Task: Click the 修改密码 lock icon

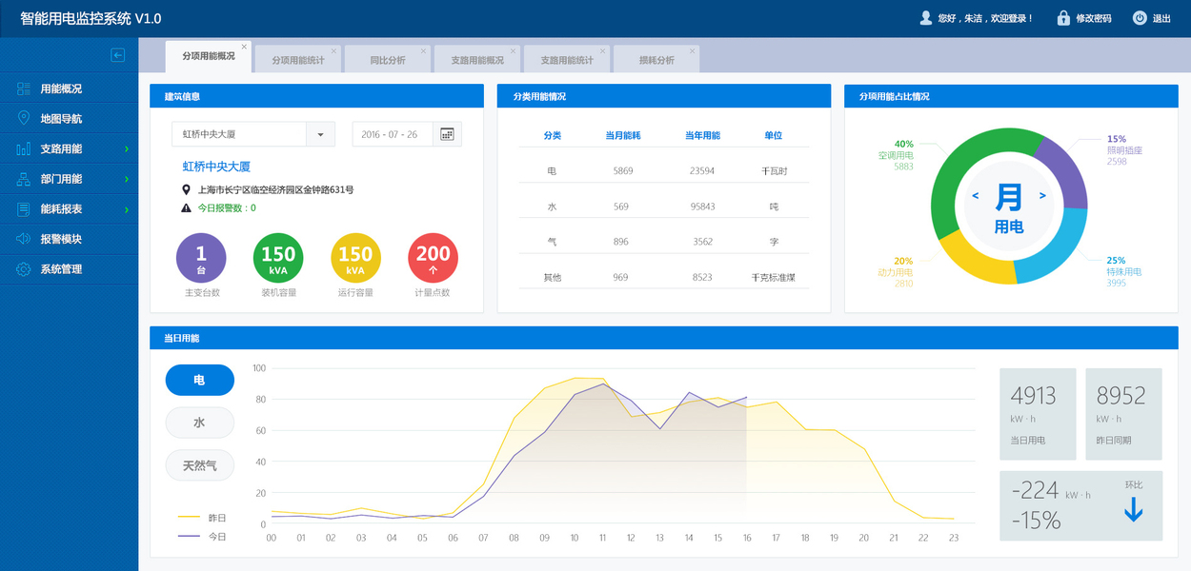Action: [1063, 18]
